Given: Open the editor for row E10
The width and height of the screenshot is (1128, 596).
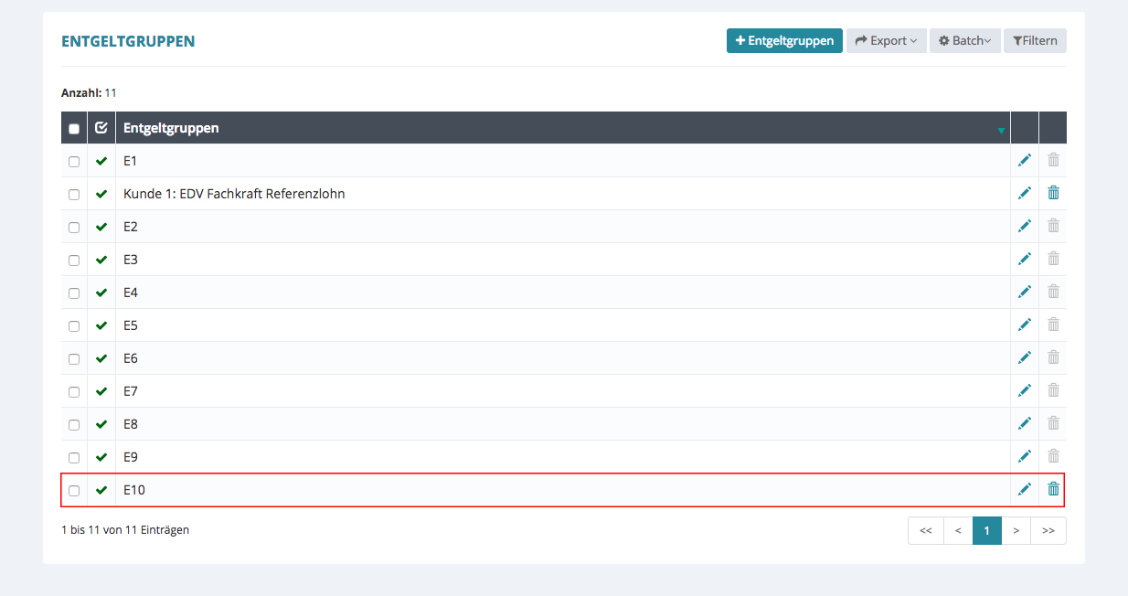Looking at the screenshot, I should click(x=1025, y=489).
